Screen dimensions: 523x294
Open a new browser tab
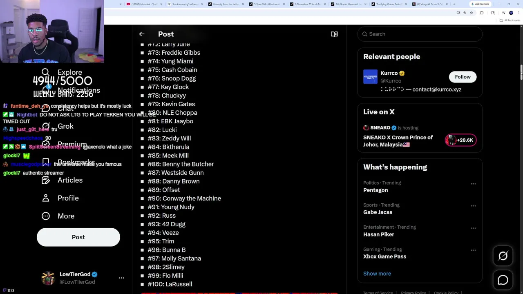454,4
